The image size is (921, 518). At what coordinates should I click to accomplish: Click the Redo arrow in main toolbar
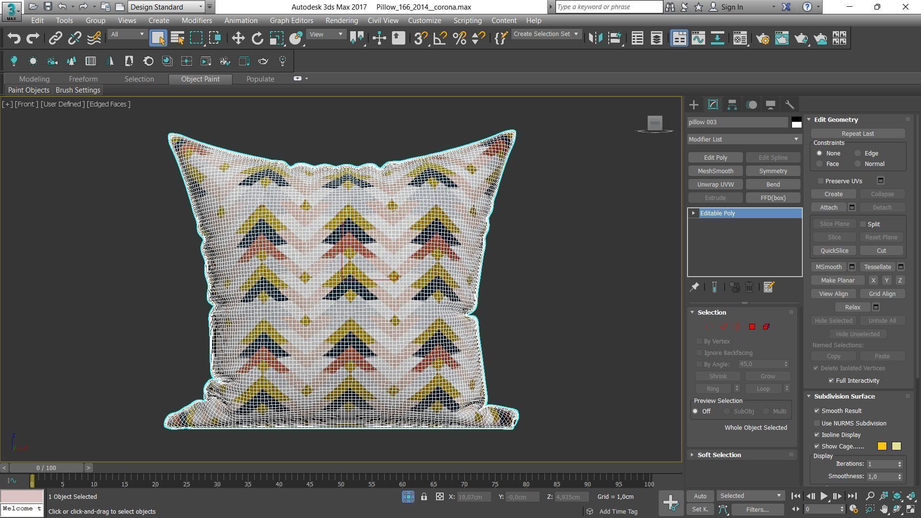click(x=33, y=38)
